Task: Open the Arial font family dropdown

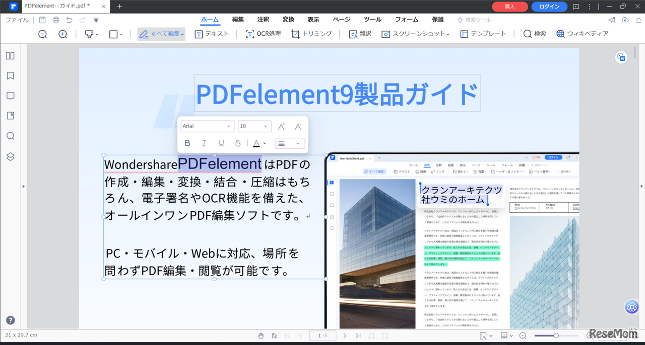Action: 207,126
